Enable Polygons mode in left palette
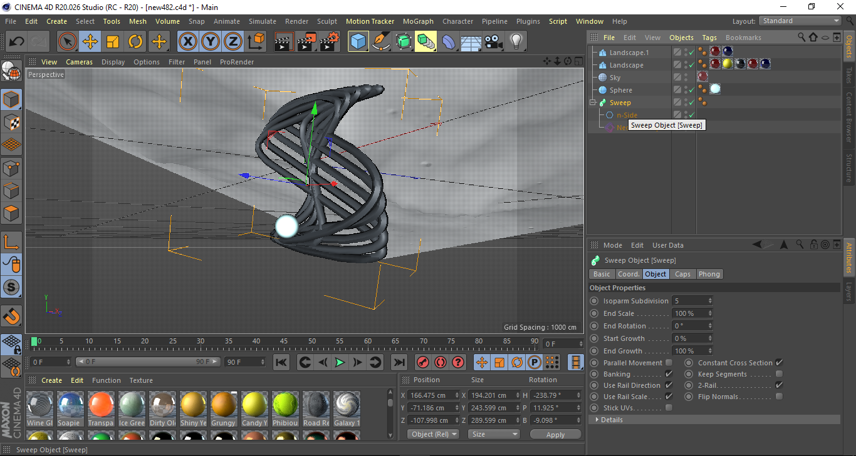This screenshot has height=456, width=856. 11,213
